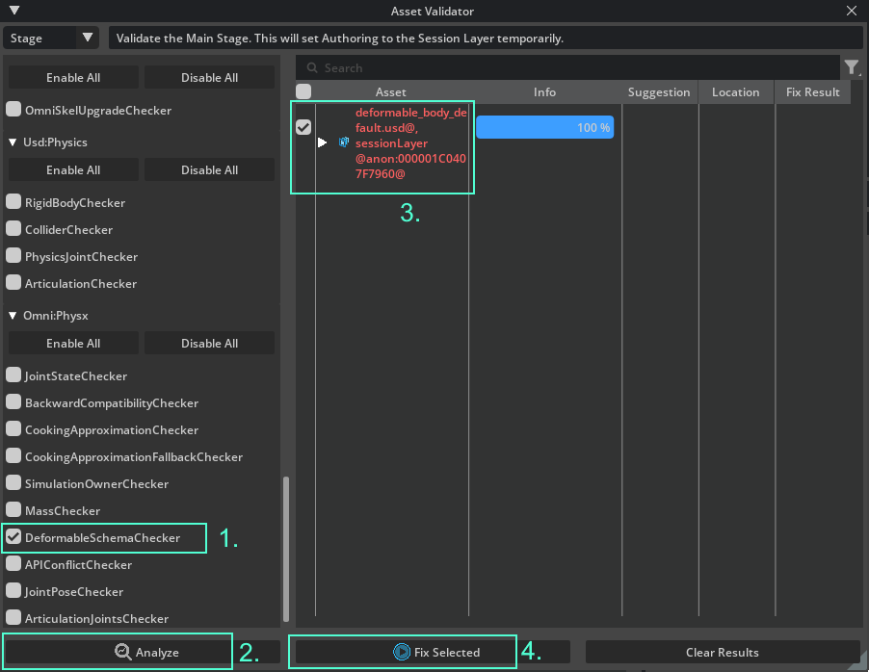Click the magnifier icon inside the search field
The width and height of the screenshot is (869, 672).
pos(310,67)
